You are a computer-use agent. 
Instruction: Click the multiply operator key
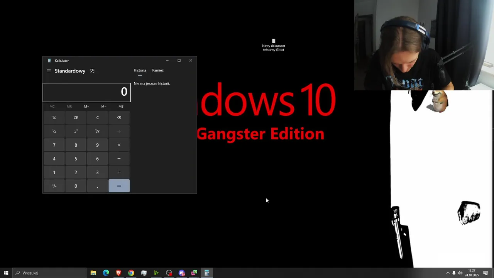click(119, 145)
